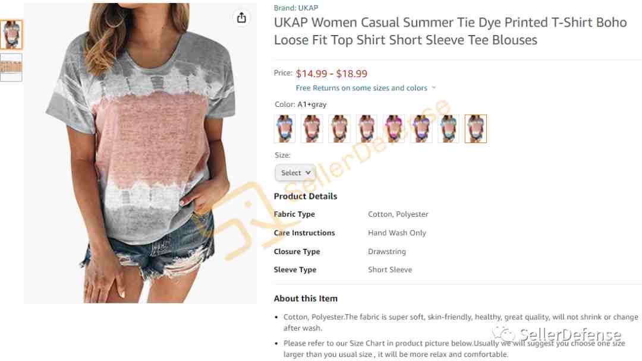The width and height of the screenshot is (642, 361).
Task: Choose the selected A1+gray color swatch
Action: coord(476,129)
